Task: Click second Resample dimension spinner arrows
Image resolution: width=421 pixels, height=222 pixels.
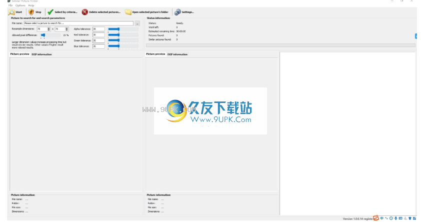Action: tap(67, 29)
